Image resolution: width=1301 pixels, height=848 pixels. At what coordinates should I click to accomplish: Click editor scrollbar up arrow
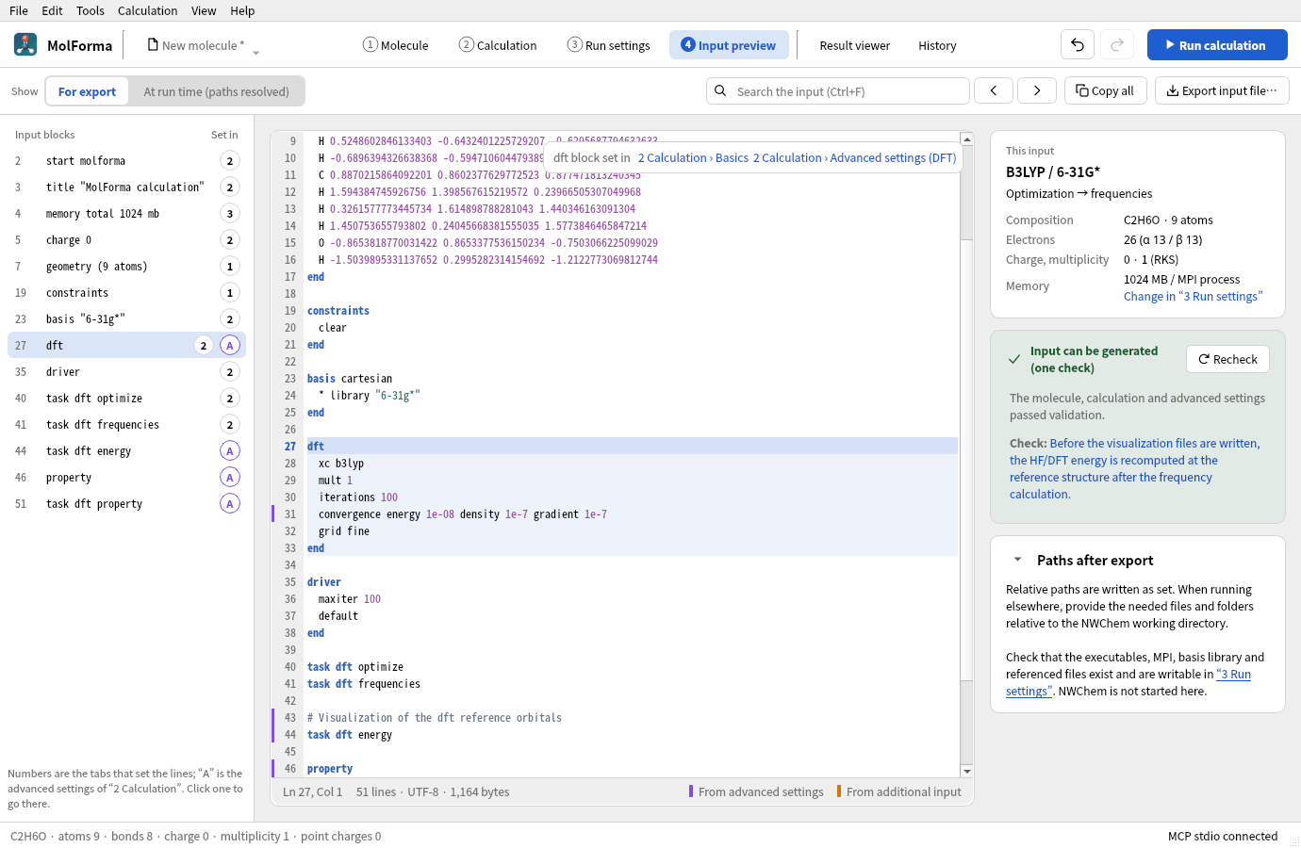(966, 139)
